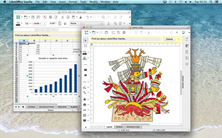Switch to the GermanComments sheet tab
The height and width of the screenshot is (138, 222).
[x=46, y=107]
